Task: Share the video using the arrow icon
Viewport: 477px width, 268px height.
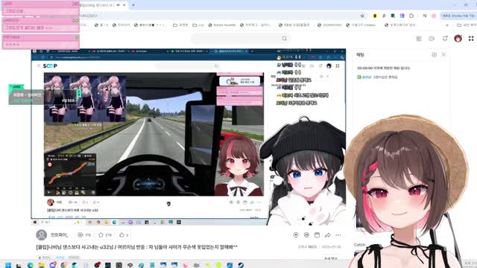Action: coord(328,235)
